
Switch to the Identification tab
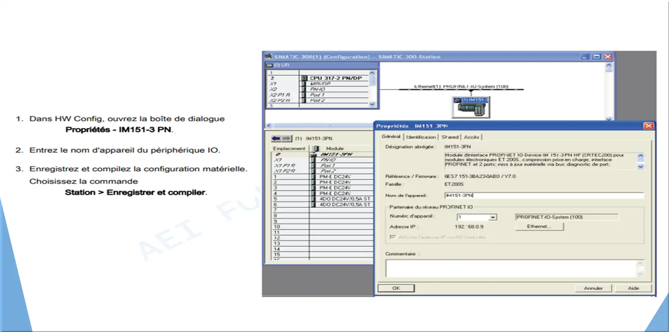click(421, 137)
